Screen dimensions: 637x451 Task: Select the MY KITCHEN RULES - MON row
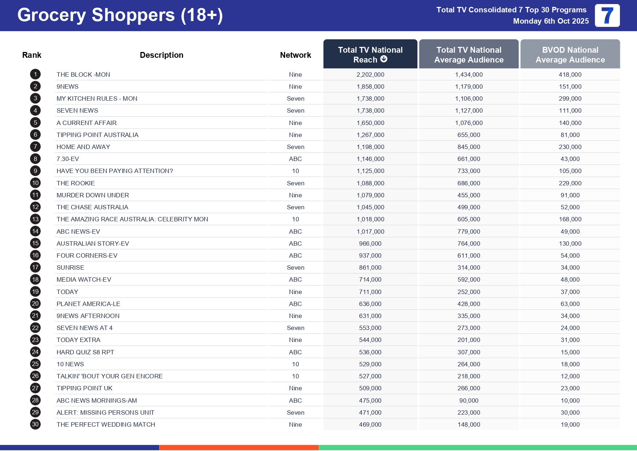(x=97, y=98)
